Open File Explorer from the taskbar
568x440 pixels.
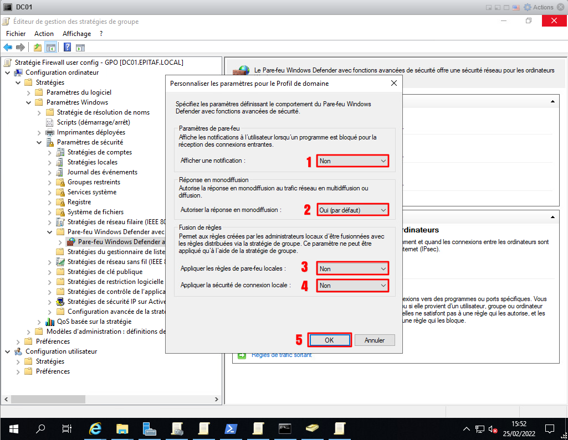point(122,428)
